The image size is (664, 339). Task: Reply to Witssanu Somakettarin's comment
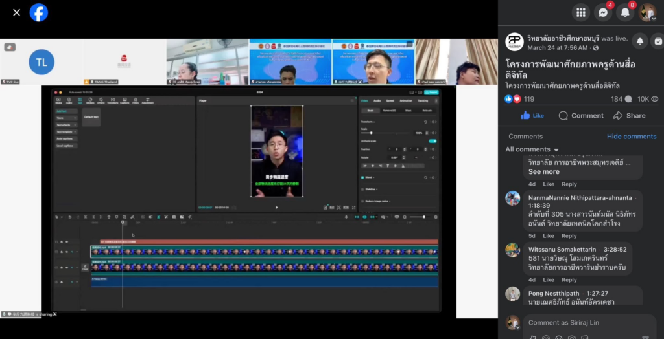[569, 280]
